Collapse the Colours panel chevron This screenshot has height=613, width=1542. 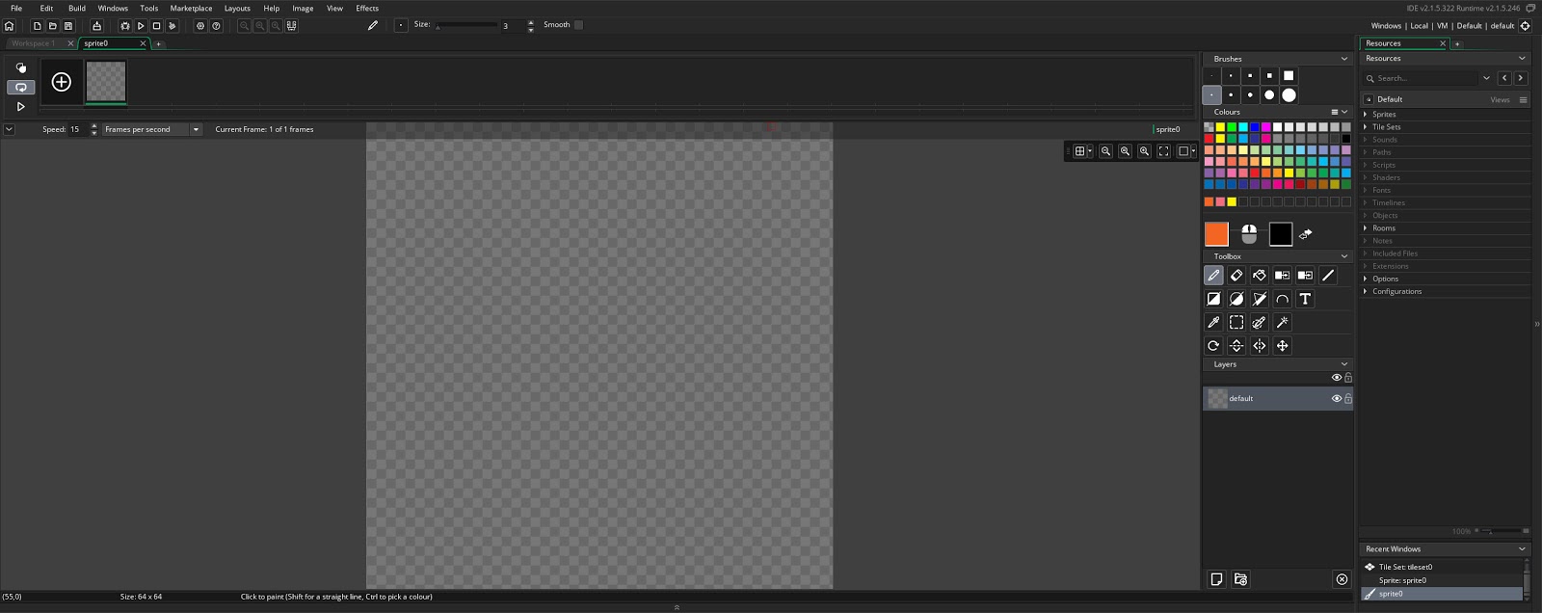click(x=1344, y=112)
